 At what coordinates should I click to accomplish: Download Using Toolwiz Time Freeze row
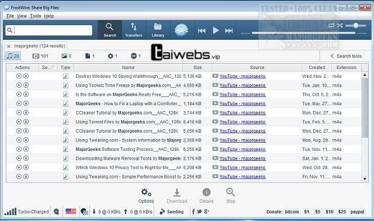[x=26, y=85]
